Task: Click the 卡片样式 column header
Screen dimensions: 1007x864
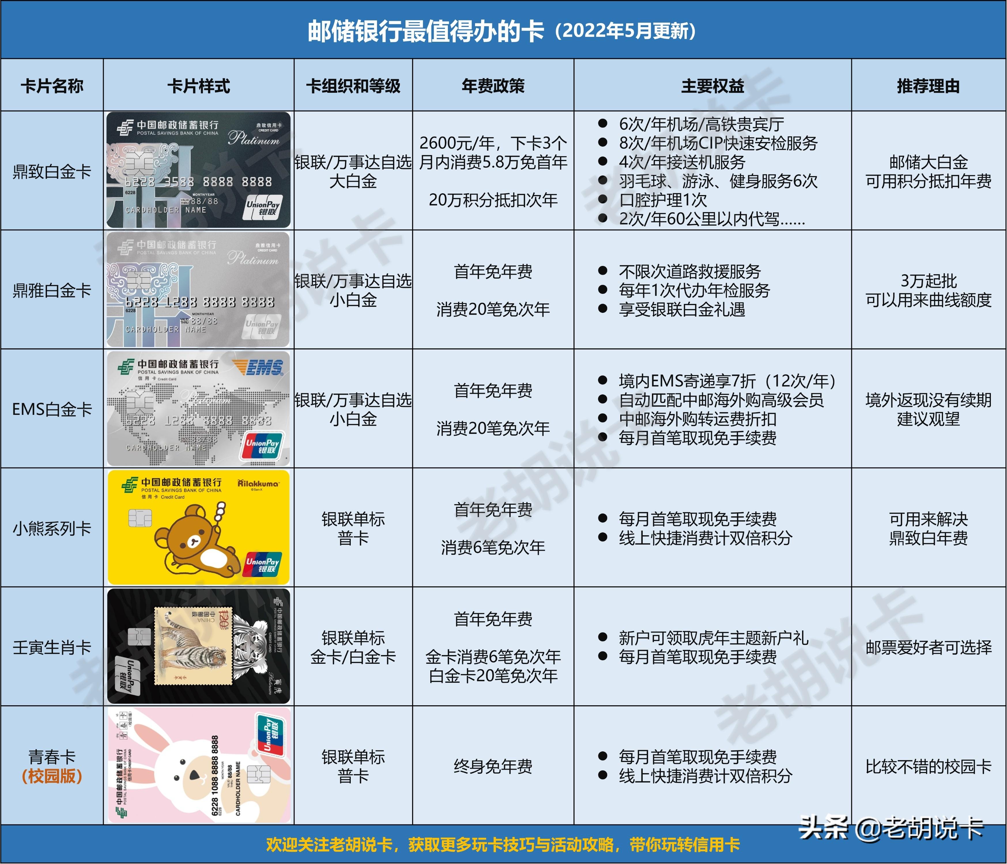Action: point(198,86)
